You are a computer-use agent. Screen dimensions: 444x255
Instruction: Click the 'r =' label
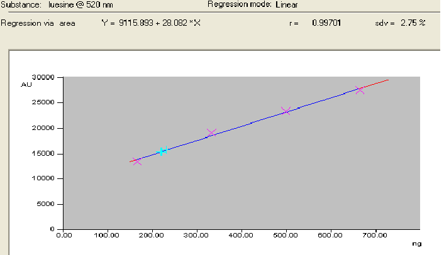[x=294, y=23]
